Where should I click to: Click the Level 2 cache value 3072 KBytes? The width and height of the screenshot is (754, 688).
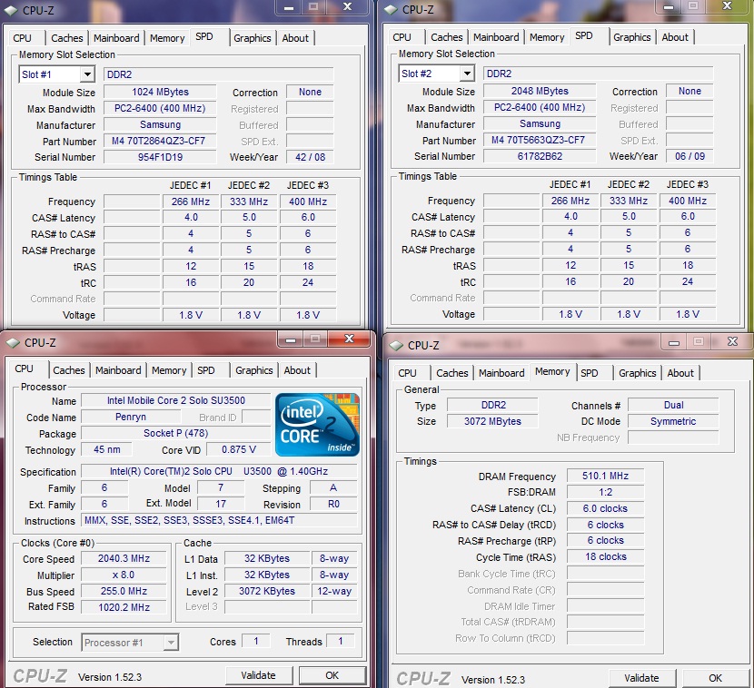[267, 591]
